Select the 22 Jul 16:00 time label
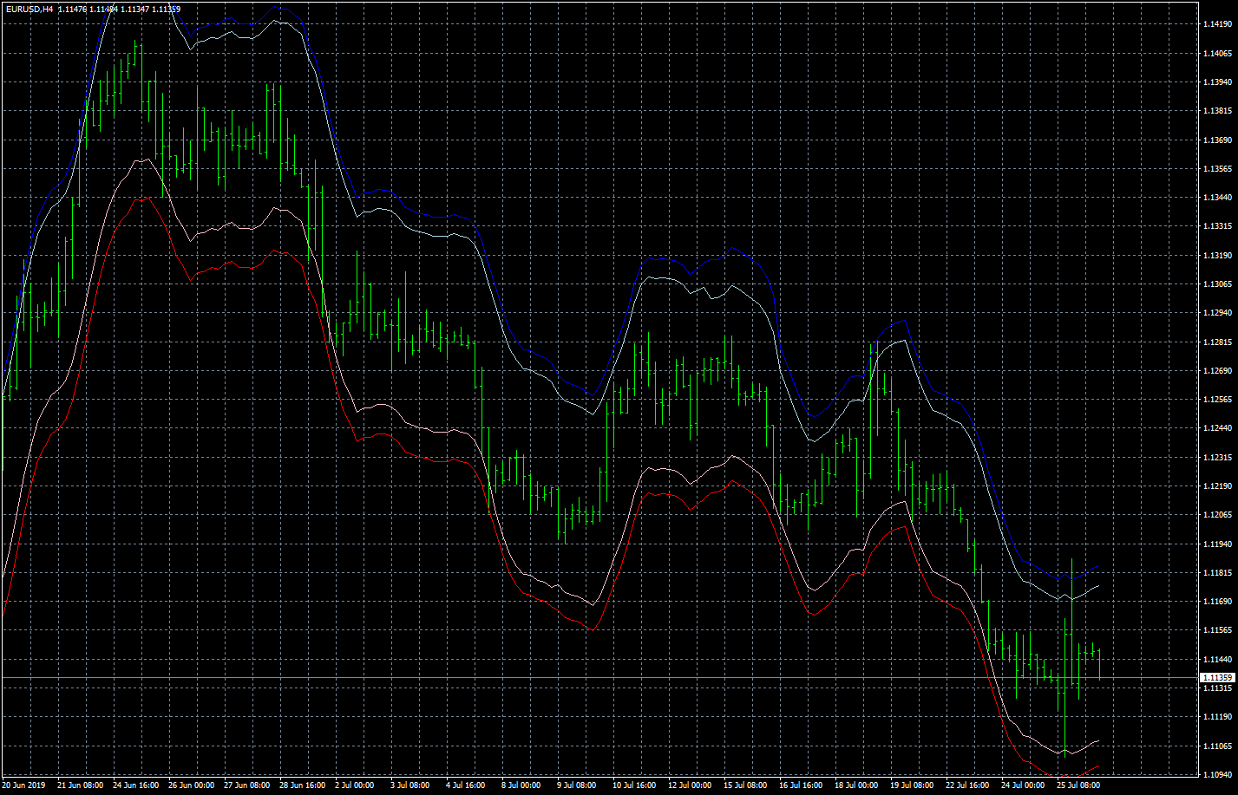The height and width of the screenshot is (795, 1238). pos(968,785)
